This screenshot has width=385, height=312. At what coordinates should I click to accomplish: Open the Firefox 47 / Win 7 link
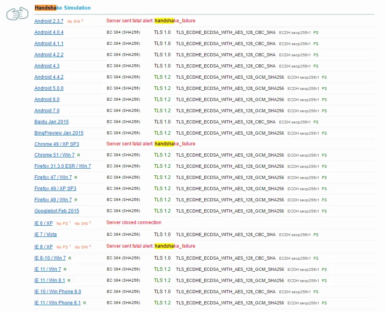pyautogui.click(x=53, y=177)
